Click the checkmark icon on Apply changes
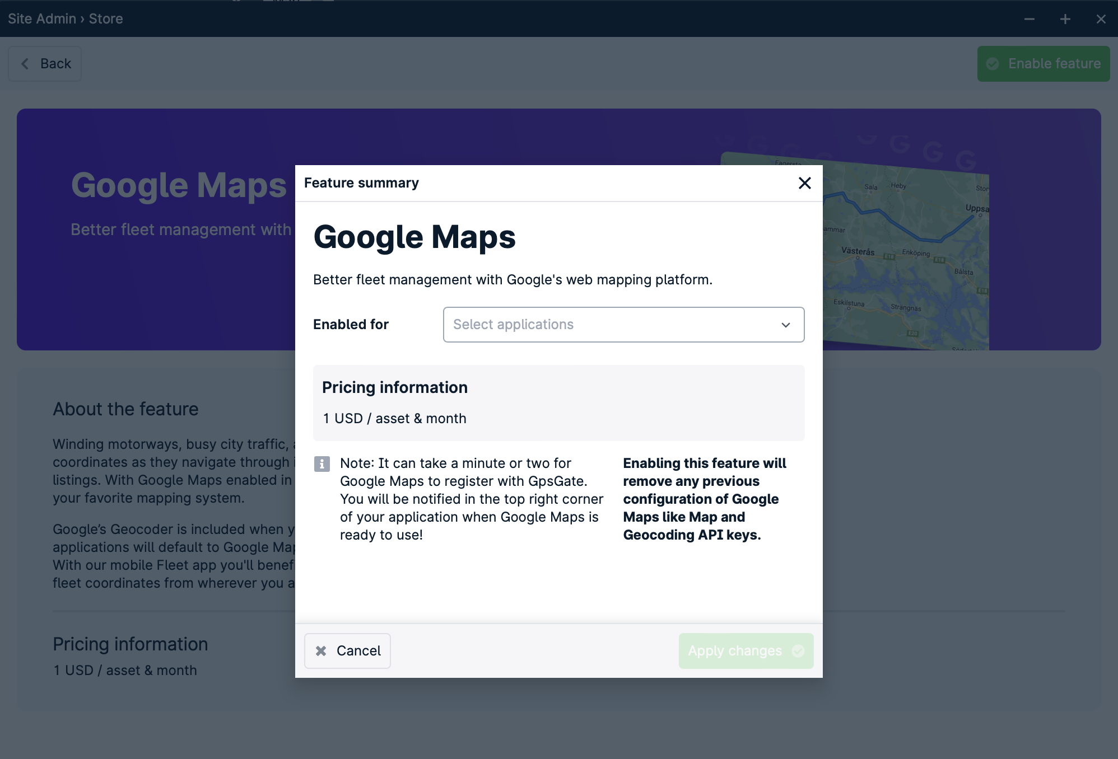 coord(798,650)
